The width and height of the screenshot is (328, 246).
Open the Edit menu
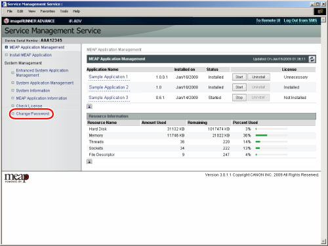pos(20,11)
